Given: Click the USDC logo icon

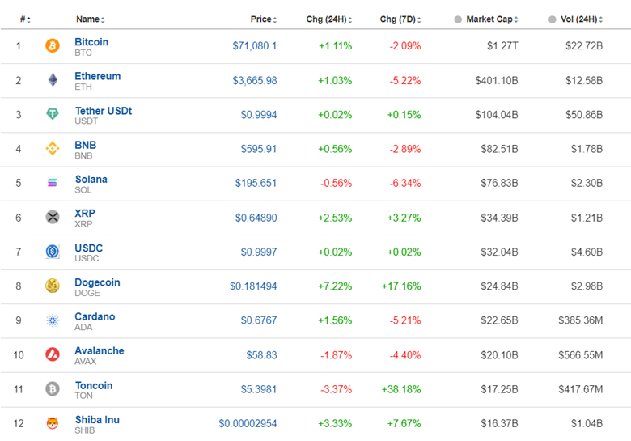Looking at the screenshot, I should tap(53, 252).
